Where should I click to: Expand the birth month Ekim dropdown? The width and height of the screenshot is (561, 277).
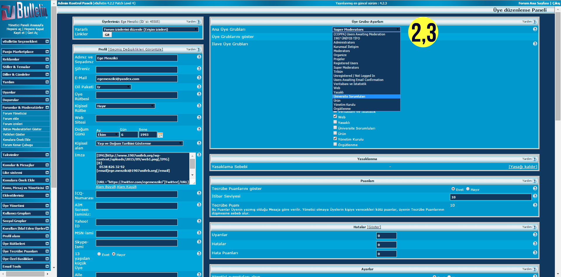108,135
